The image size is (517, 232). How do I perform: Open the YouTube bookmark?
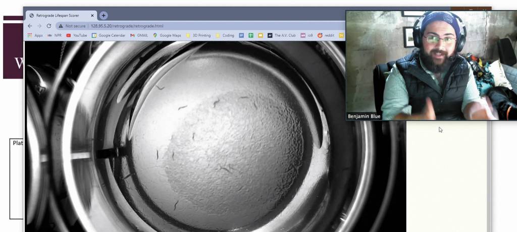76,35
